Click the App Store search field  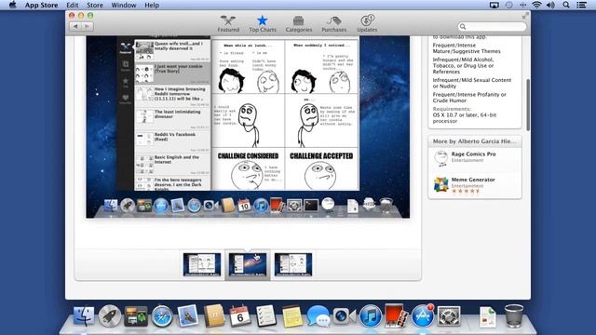[x=492, y=26]
